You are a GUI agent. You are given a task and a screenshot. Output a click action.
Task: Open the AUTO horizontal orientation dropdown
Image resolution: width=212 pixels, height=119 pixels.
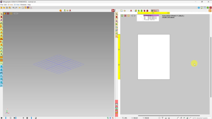[x=201, y=118]
